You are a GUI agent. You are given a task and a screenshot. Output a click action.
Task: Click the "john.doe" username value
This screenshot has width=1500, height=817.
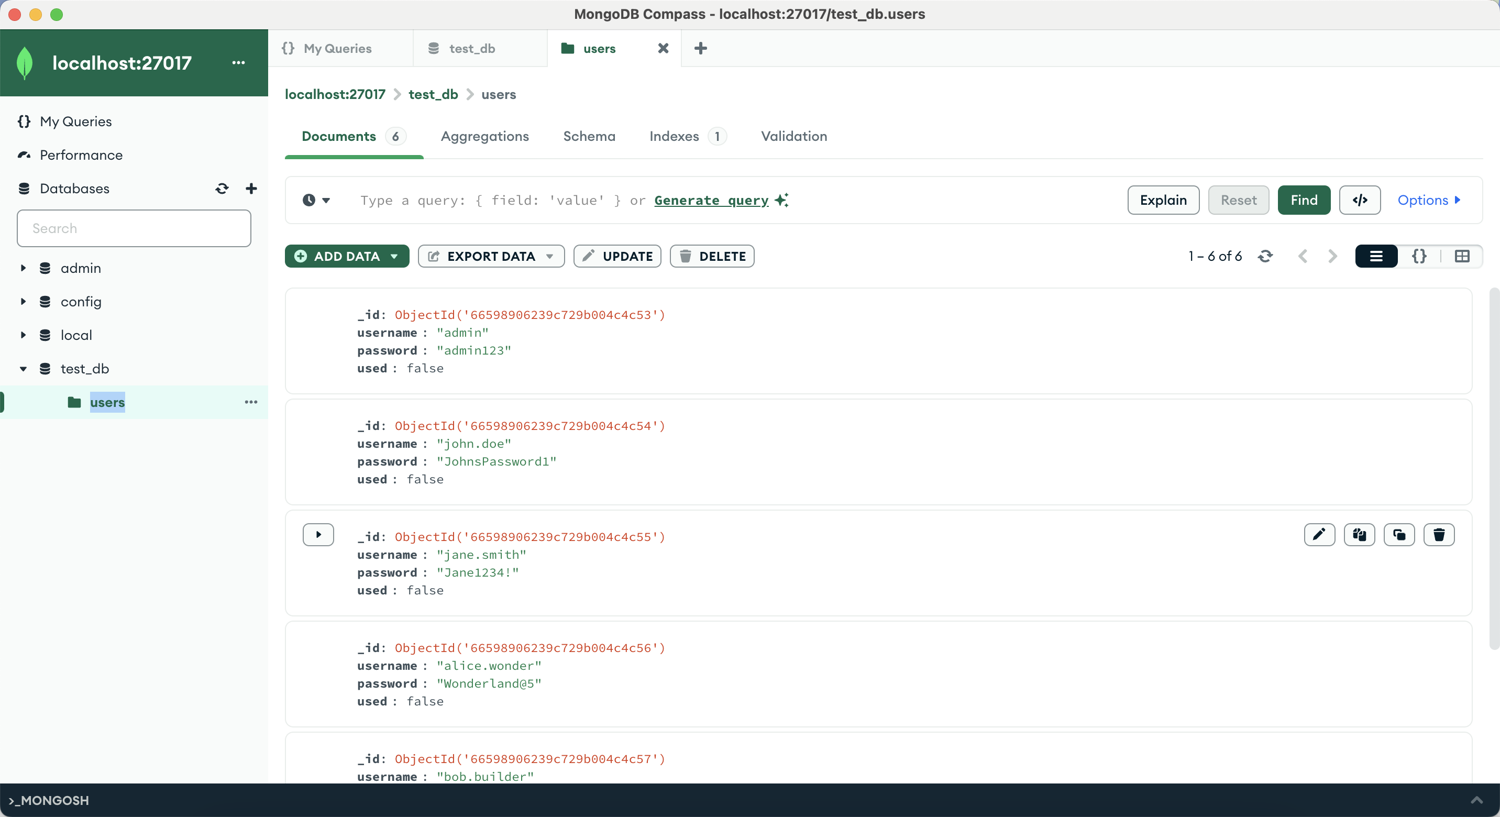click(x=473, y=444)
